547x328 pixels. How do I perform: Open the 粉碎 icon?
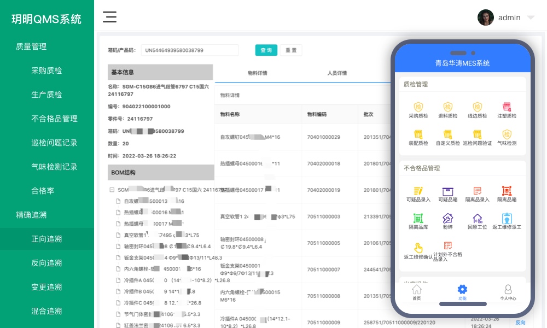click(447, 219)
